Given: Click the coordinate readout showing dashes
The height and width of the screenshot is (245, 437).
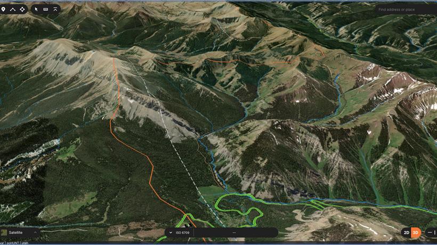Looking at the screenshot, I should click(234, 233).
